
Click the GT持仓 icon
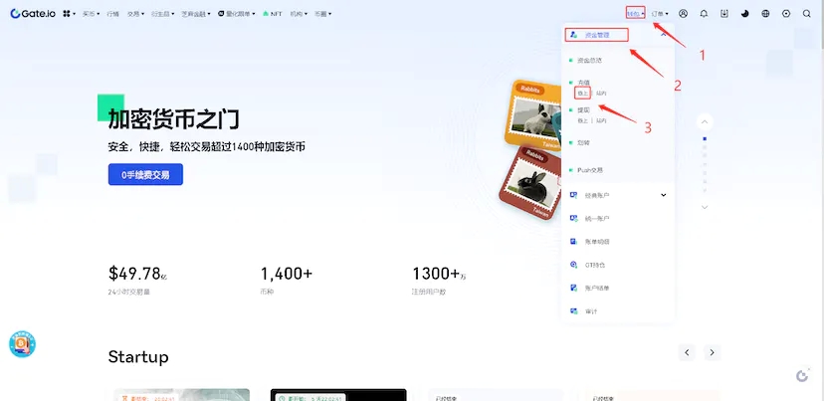click(573, 265)
